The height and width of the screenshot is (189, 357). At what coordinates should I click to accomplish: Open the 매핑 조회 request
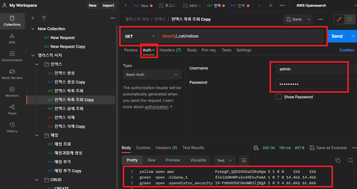71,144
